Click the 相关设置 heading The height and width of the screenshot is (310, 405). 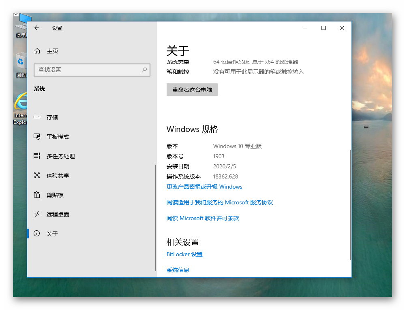pyautogui.click(x=182, y=242)
